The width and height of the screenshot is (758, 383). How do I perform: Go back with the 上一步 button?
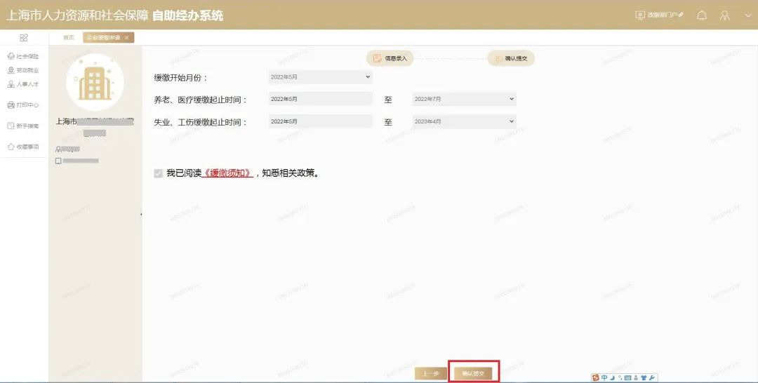[431, 374]
